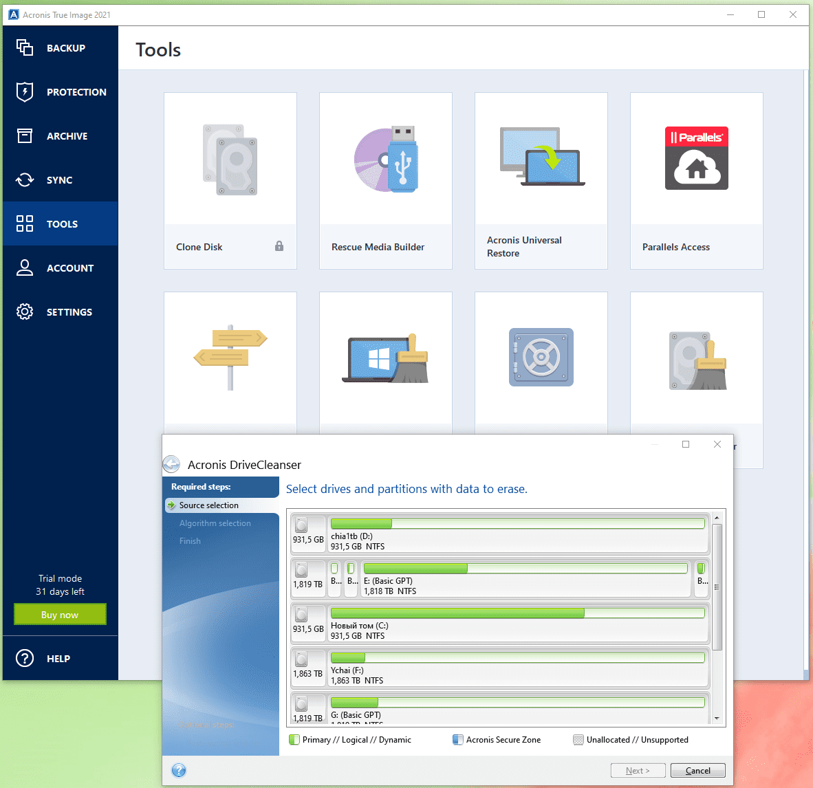Click the hard drive brush cleanser icon
The height and width of the screenshot is (788, 813).
point(698,361)
